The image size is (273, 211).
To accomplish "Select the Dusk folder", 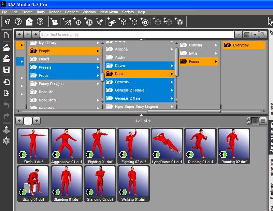I will (140, 74).
